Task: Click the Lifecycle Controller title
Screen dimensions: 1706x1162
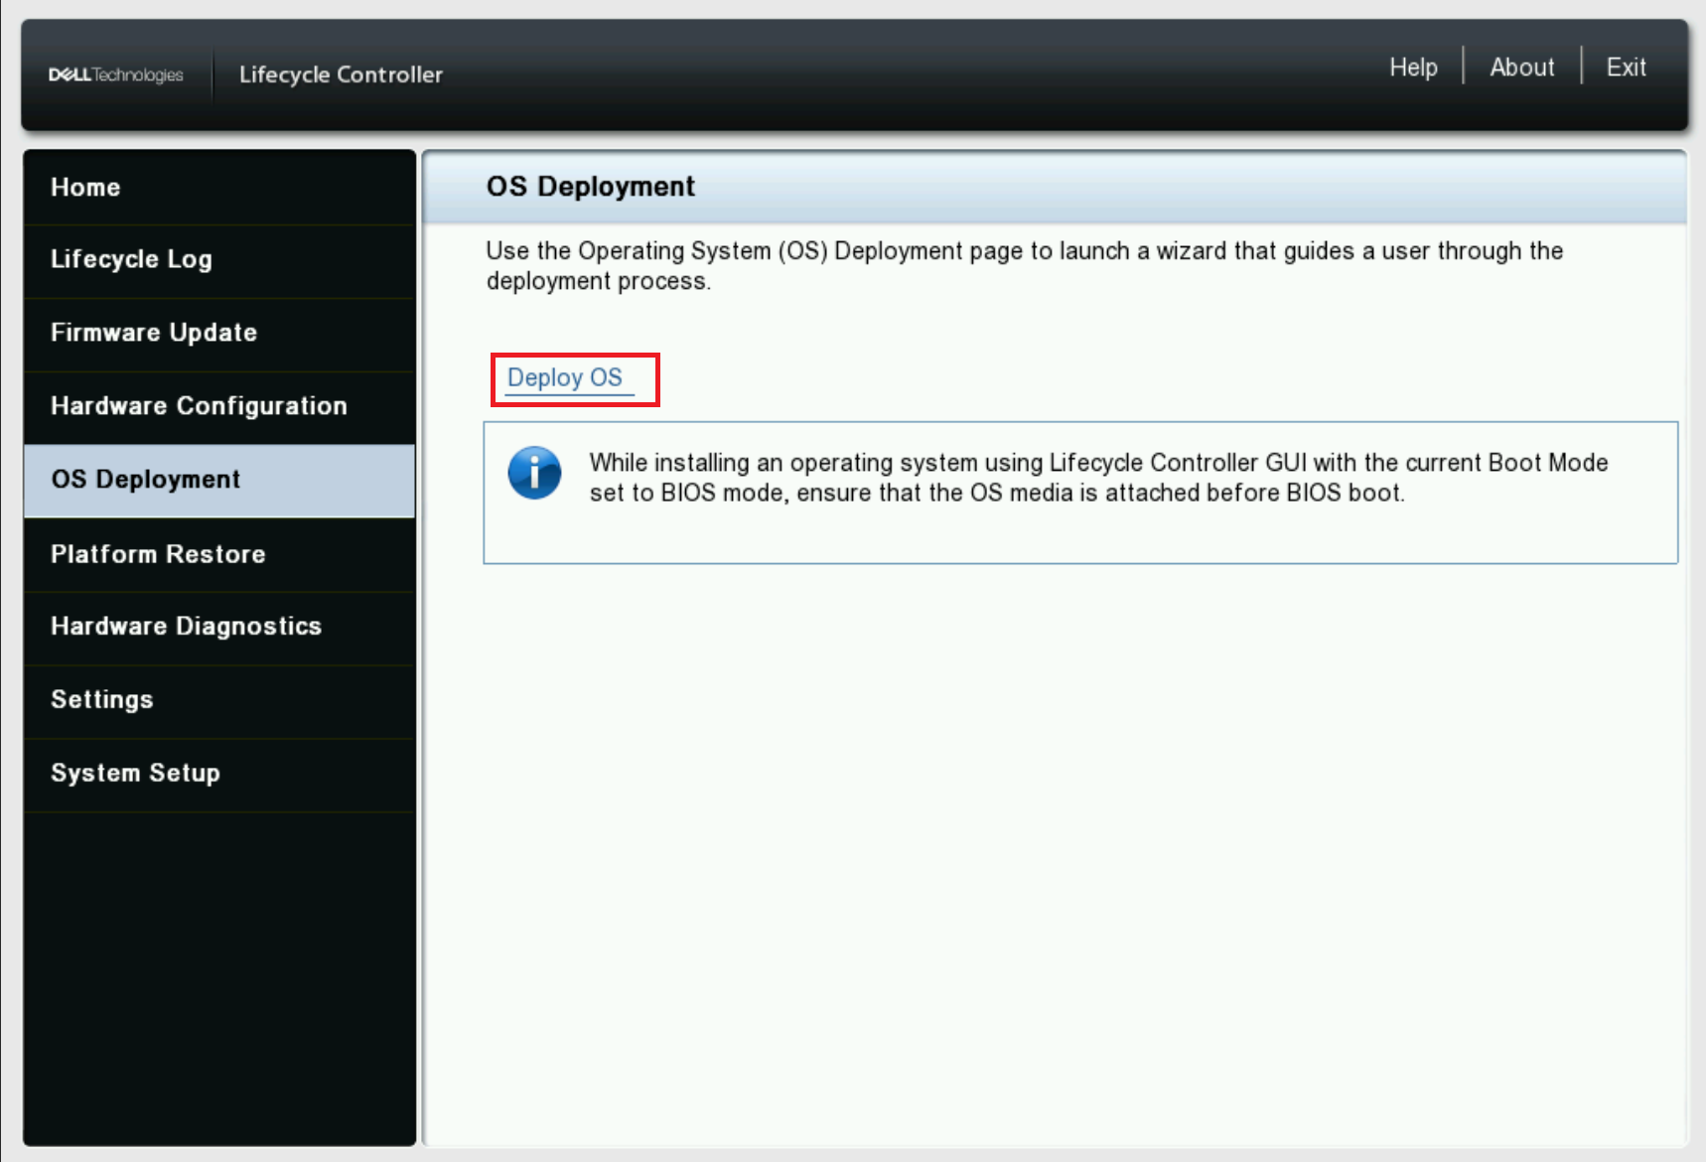Action: tap(341, 73)
